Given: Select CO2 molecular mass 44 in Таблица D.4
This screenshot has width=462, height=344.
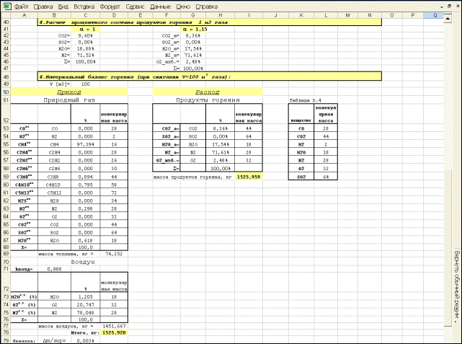Looking at the screenshot, I should (x=326, y=136).
